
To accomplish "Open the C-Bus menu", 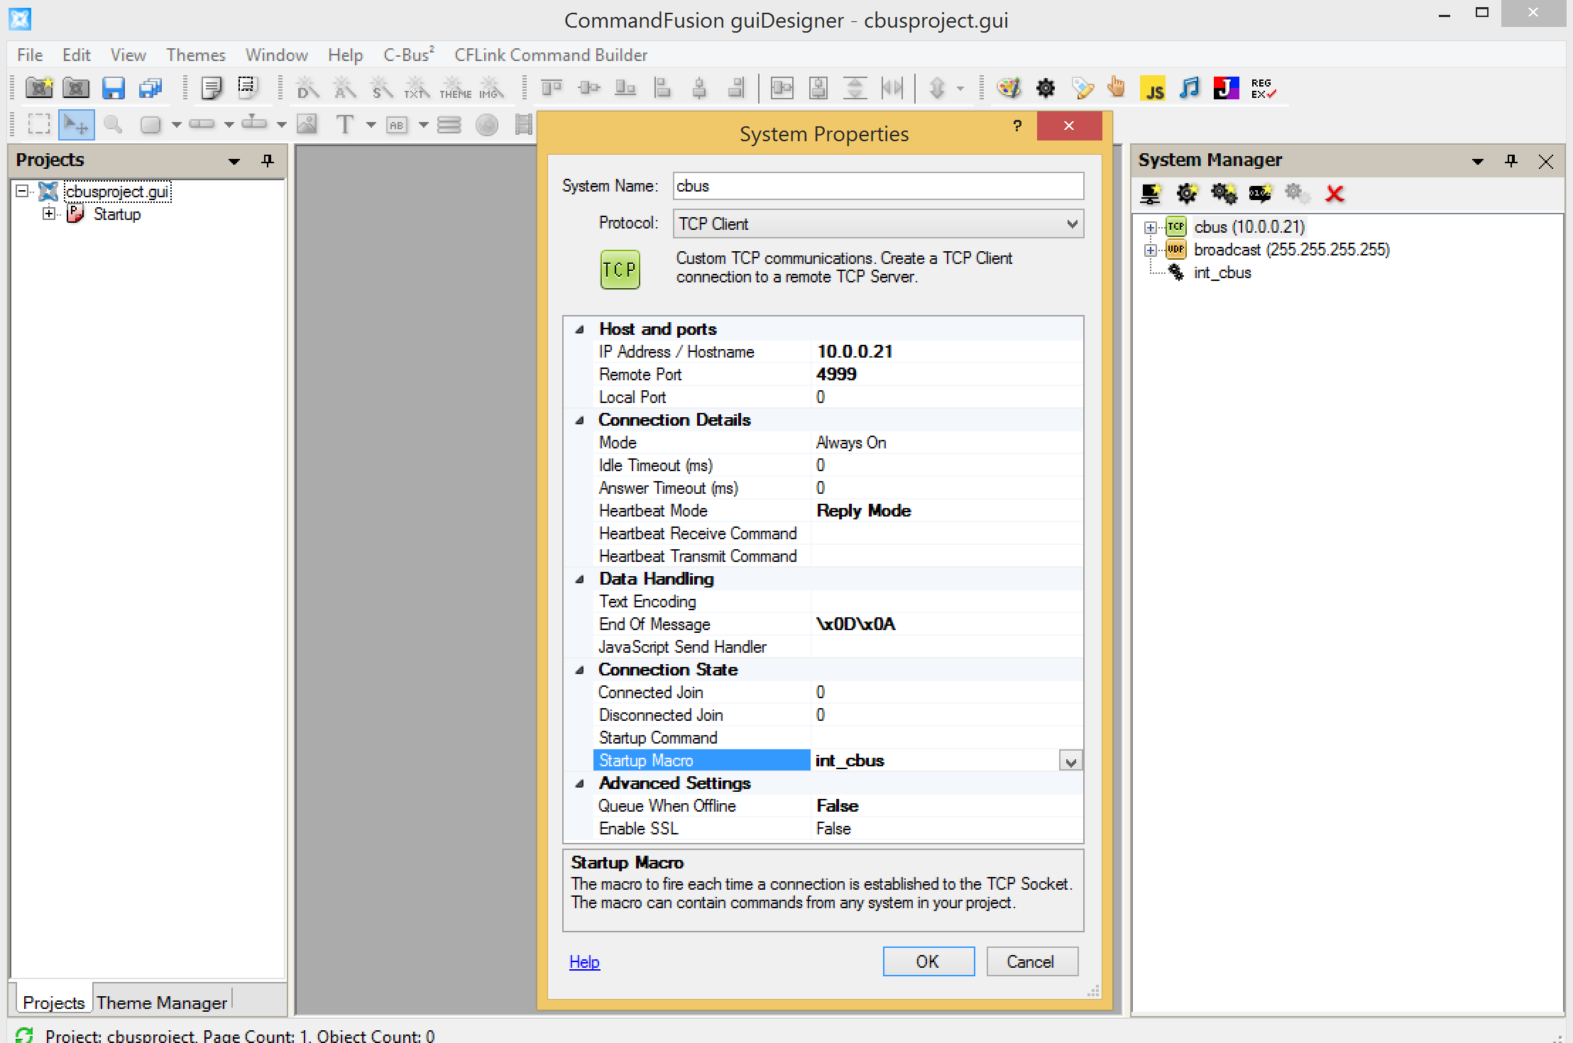I will (x=408, y=55).
